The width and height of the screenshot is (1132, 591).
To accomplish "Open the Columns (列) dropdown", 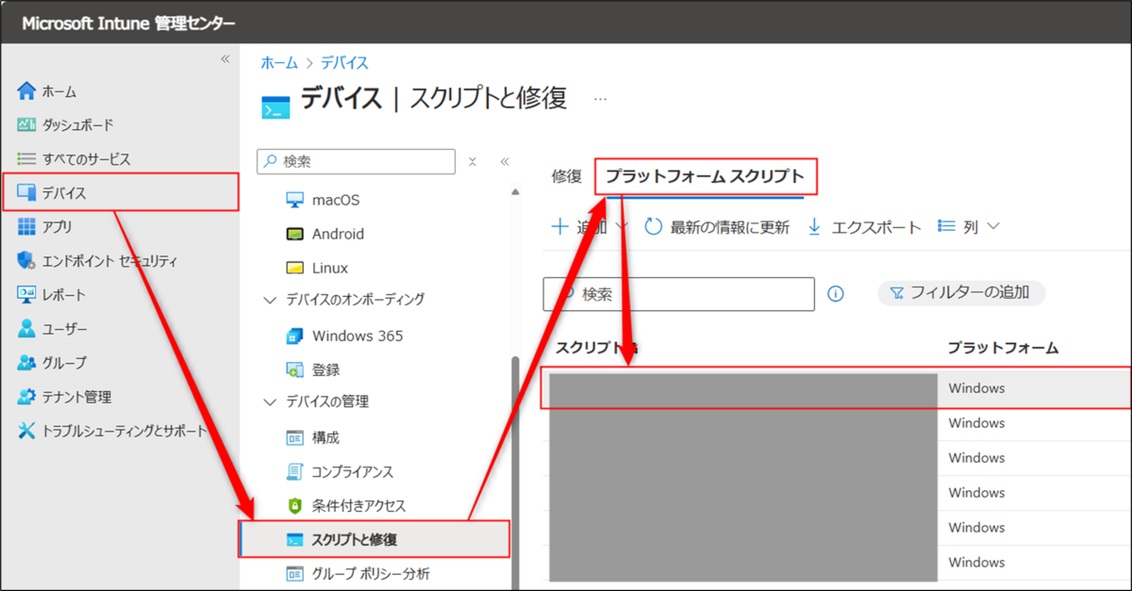I will (x=969, y=226).
